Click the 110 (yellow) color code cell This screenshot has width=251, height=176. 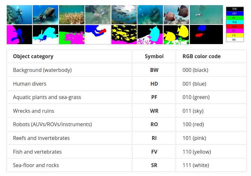click(211, 152)
